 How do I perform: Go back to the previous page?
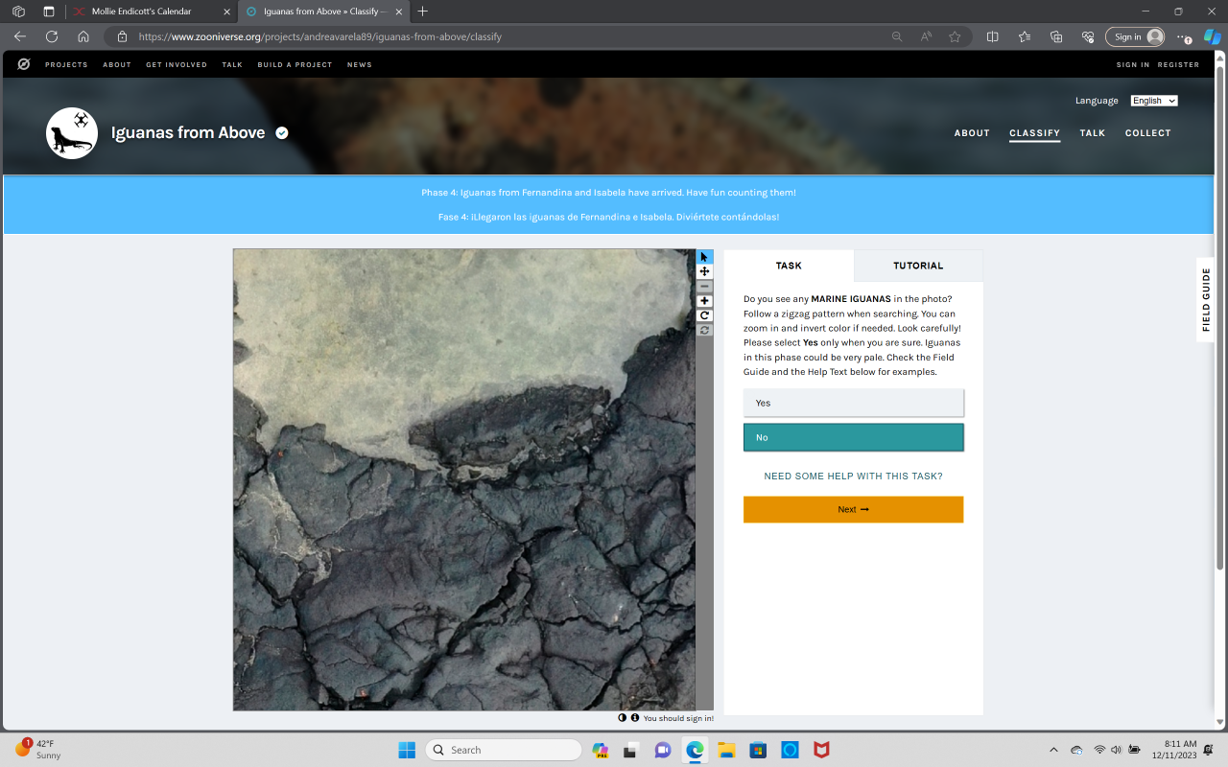click(20, 36)
